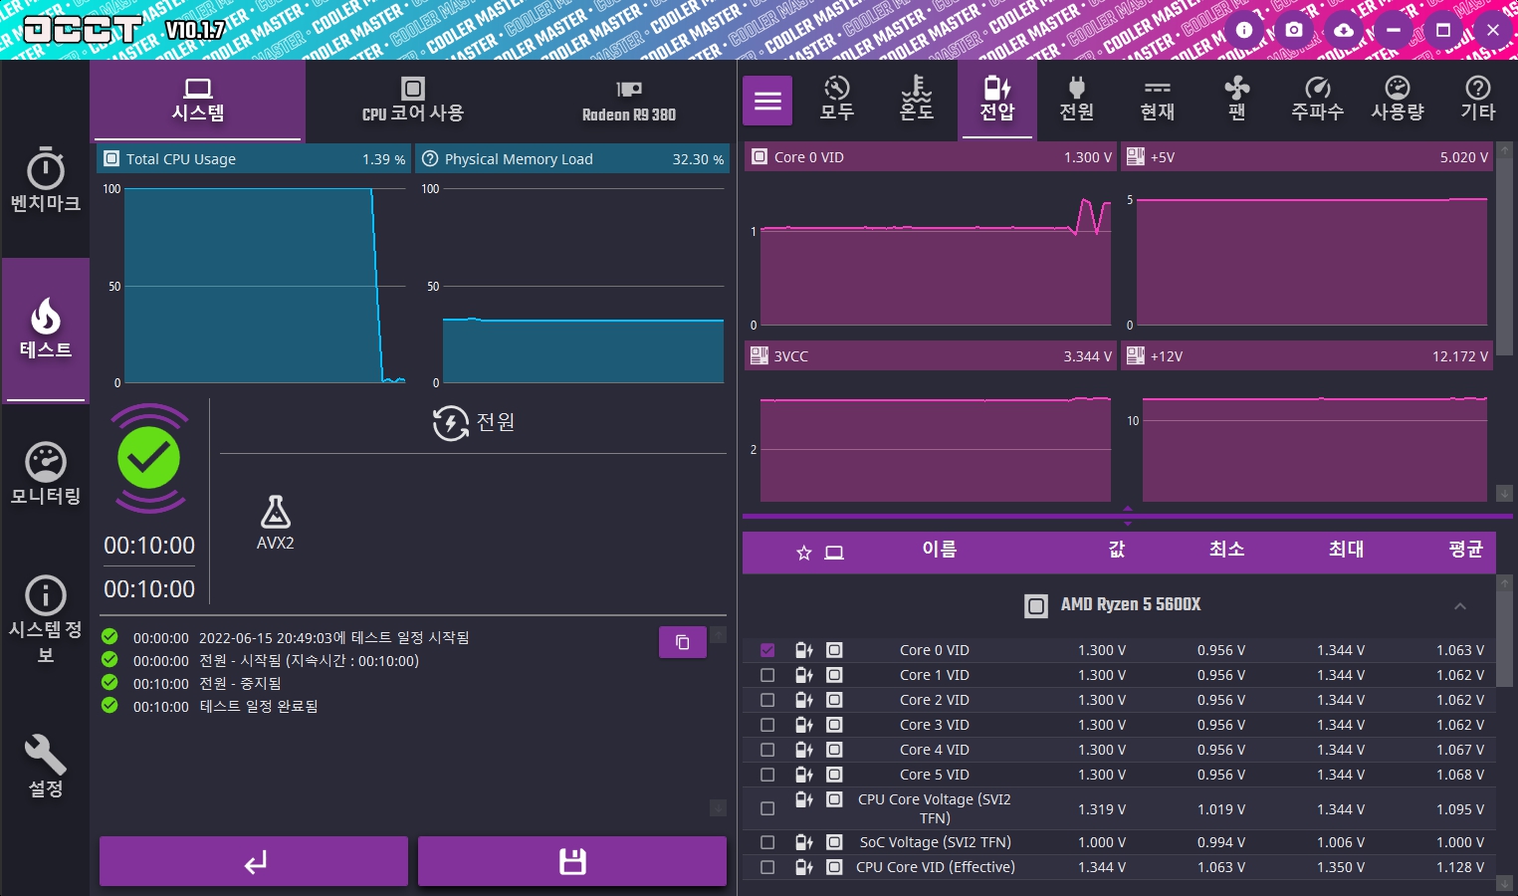The width and height of the screenshot is (1518, 896).
Task: Select the 기타 other tab
Action: tap(1478, 99)
